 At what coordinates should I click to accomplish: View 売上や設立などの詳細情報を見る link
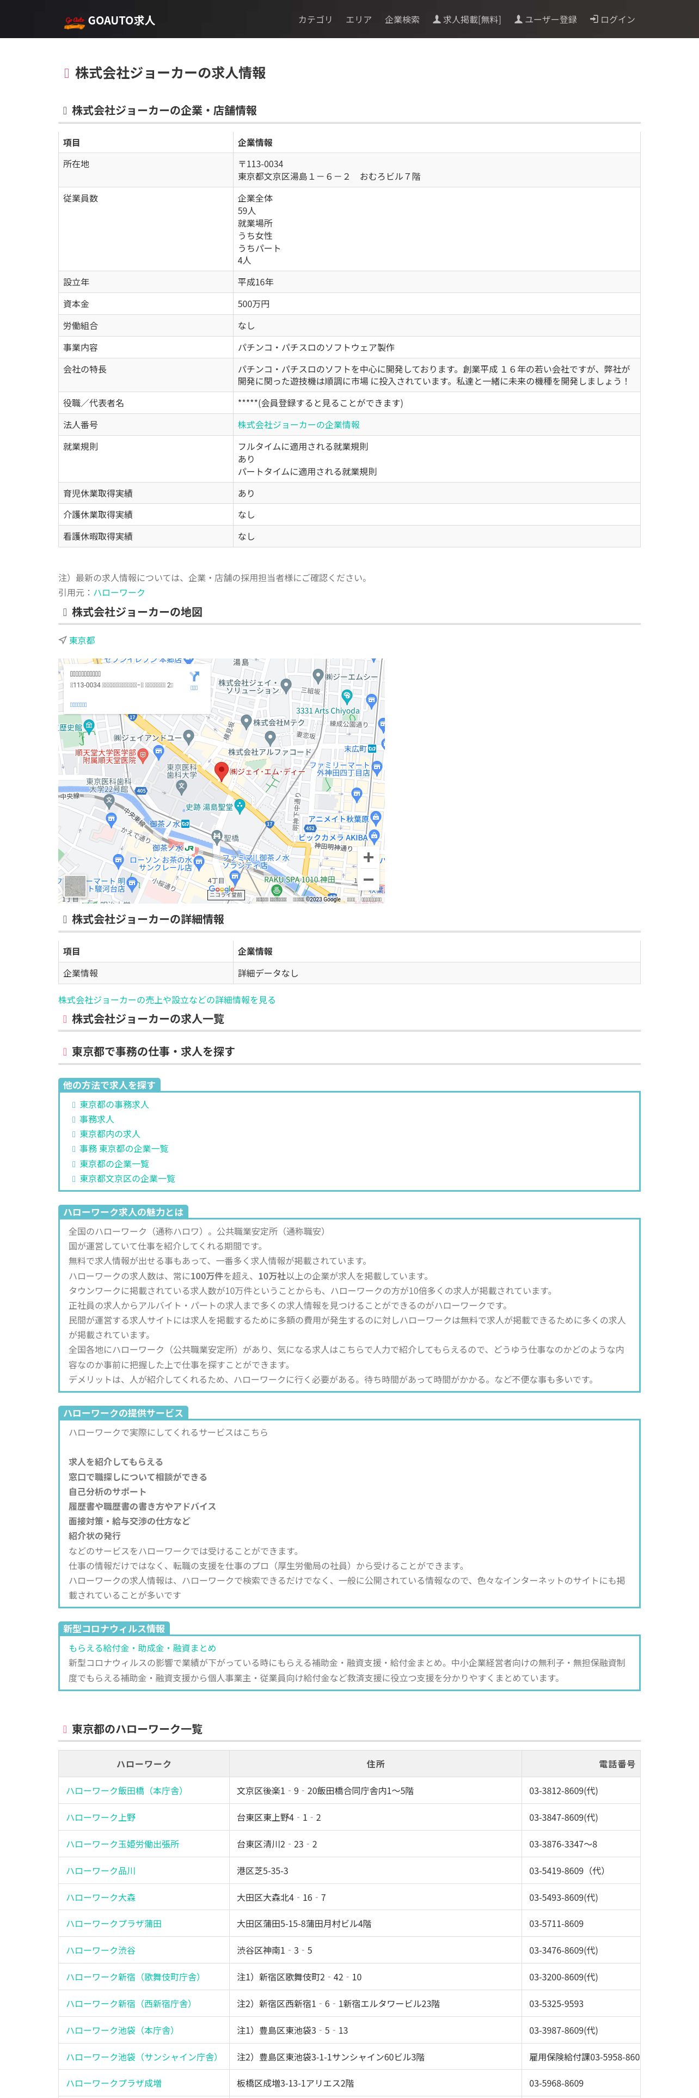(167, 999)
